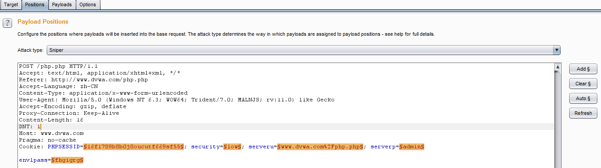Click the highlighted §admin§ payload marker
This screenshot has width=601, height=168.
(x=412, y=147)
